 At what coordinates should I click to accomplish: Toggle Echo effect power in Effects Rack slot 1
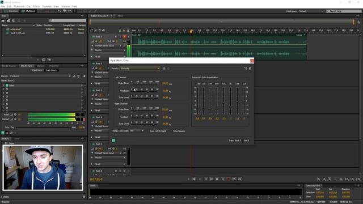(7, 86)
